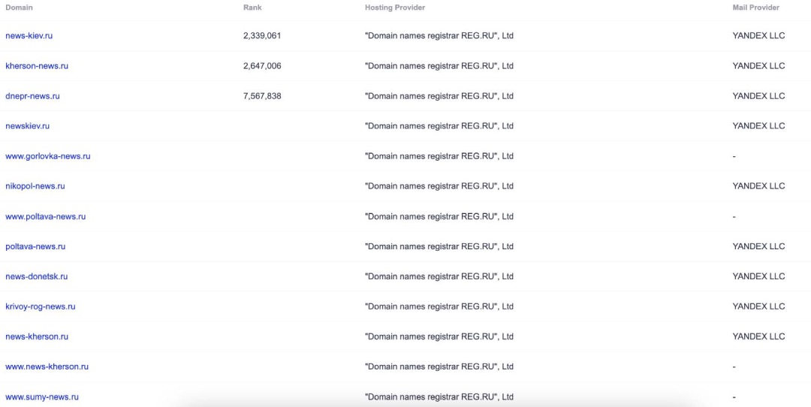The width and height of the screenshot is (811, 407).
Task: Click the Mail Provider column header
Action: pos(755,8)
